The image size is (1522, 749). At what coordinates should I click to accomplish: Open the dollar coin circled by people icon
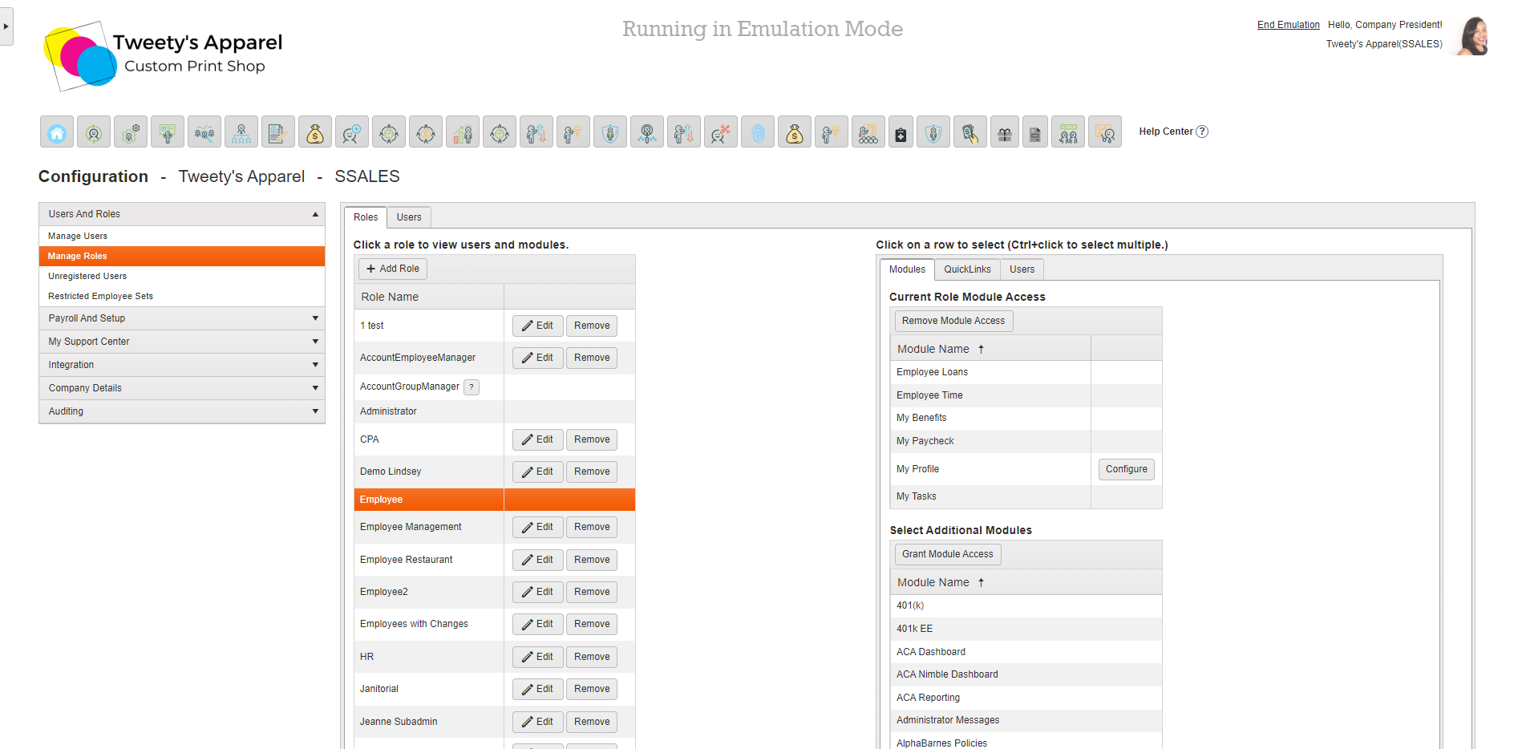pyautogui.click(x=426, y=132)
